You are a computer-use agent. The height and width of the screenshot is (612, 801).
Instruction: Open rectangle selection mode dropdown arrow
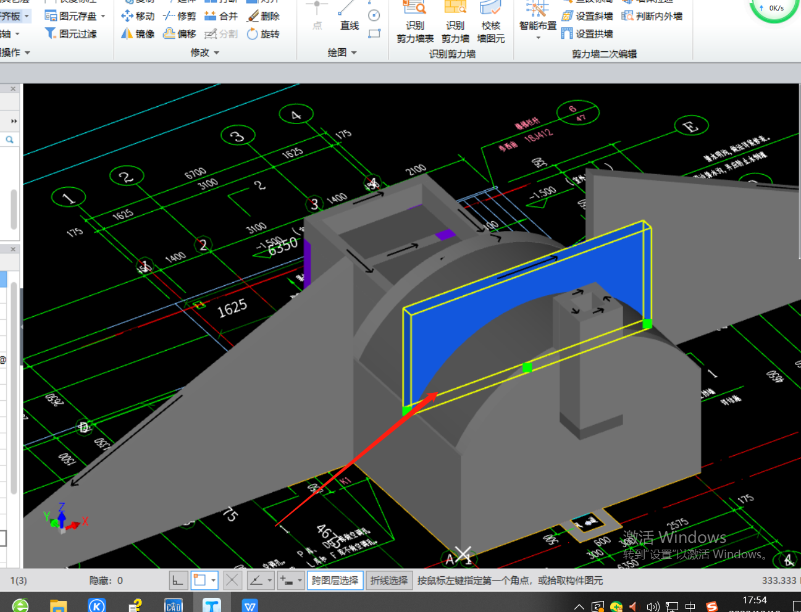[213, 580]
